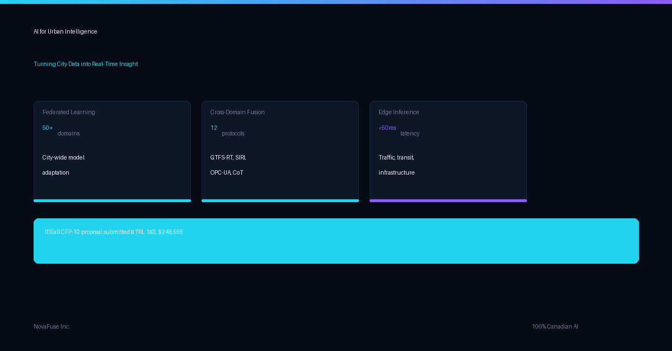This screenshot has width=672, height=351.
Task: Click the '100% Canadian AI' footer text
Action: point(555,327)
